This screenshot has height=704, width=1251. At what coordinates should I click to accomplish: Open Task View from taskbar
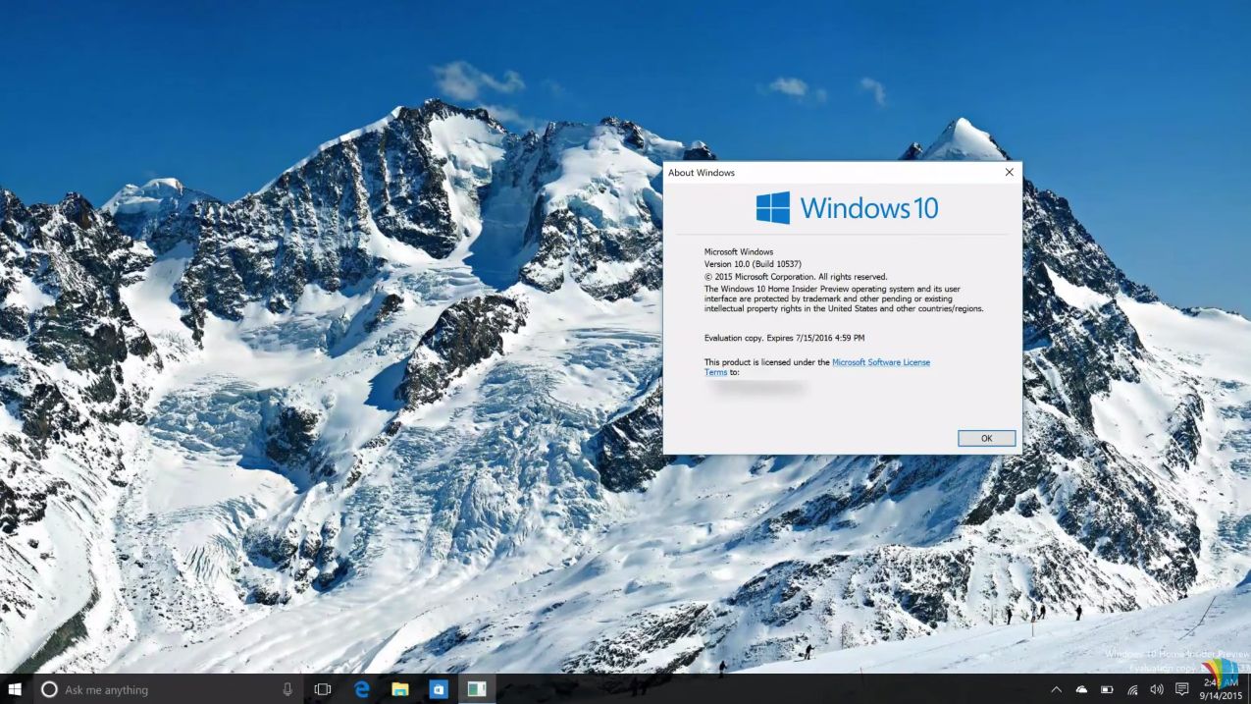click(322, 689)
